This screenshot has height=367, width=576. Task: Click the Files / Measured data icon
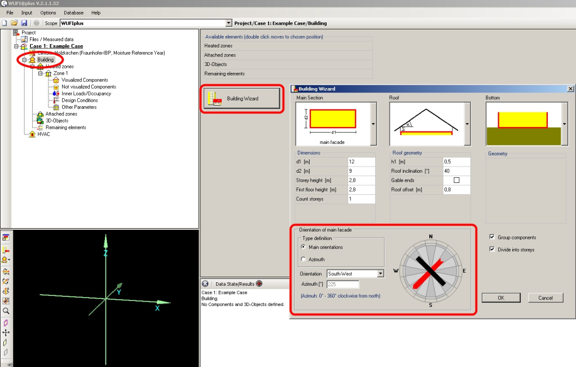pos(24,39)
